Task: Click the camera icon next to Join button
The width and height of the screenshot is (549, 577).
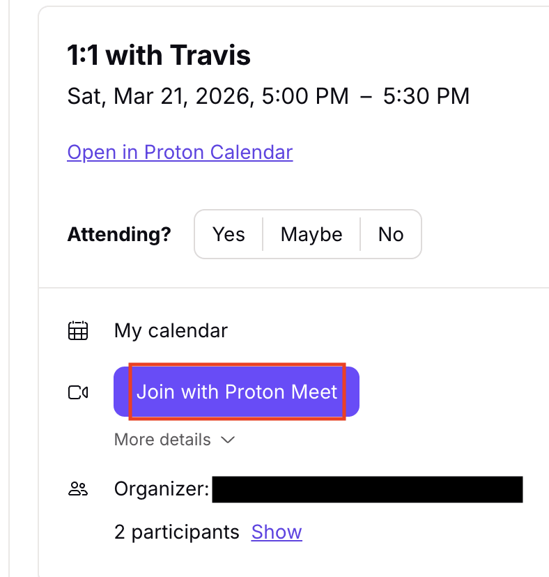Action: (x=78, y=392)
